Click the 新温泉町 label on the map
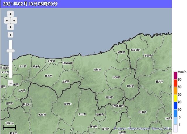The image size is (187, 134). click(x=135, y=50)
